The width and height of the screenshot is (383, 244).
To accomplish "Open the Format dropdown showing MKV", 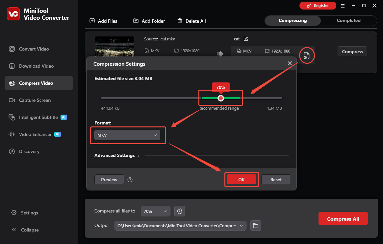I will [x=127, y=135].
